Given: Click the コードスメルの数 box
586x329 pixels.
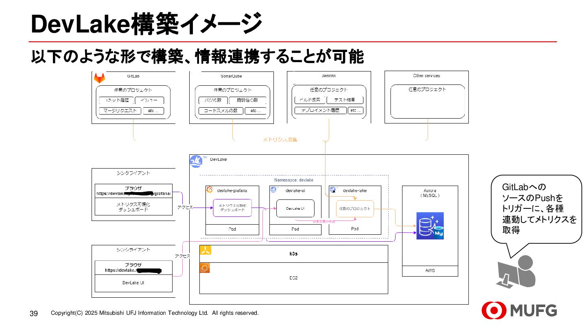Looking at the screenshot, I should (221, 110).
